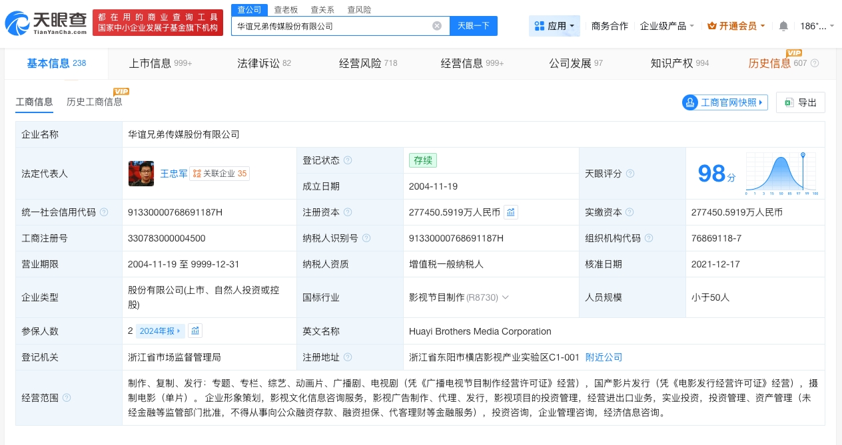
Task: Select the 工商信息 sub-tab
Action: pos(34,102)
